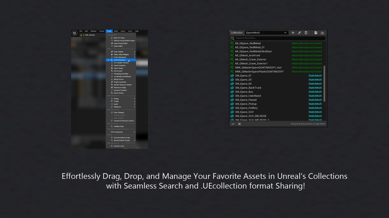Click the save collection floppy icon
389x218 pixels.
pyautogui.click(x=316, y=33)
